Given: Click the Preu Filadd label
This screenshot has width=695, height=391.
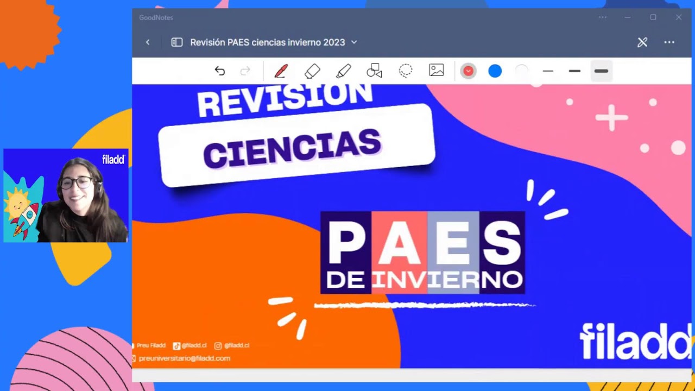Looking at the screenshot, I should coord(151,345).
